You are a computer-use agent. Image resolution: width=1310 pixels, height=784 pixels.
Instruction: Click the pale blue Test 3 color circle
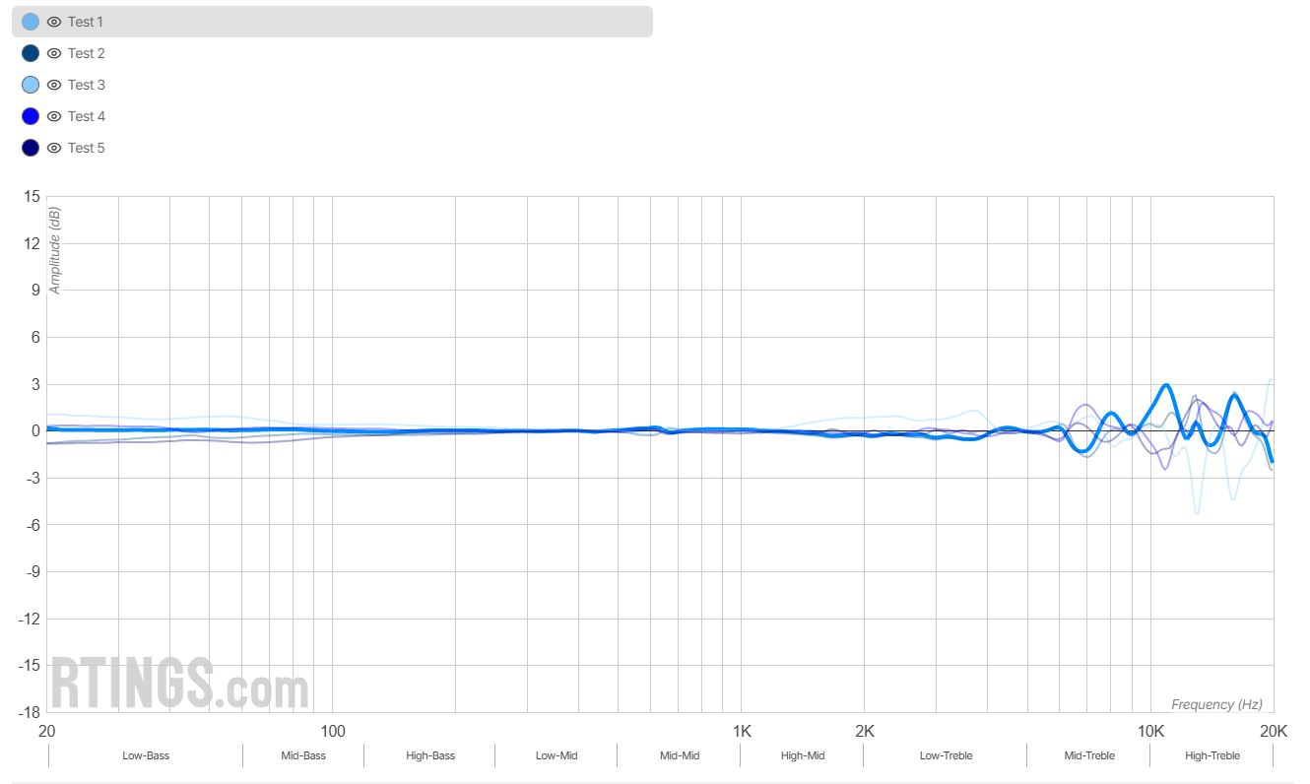pyautogui.click(x=31, y=85)
